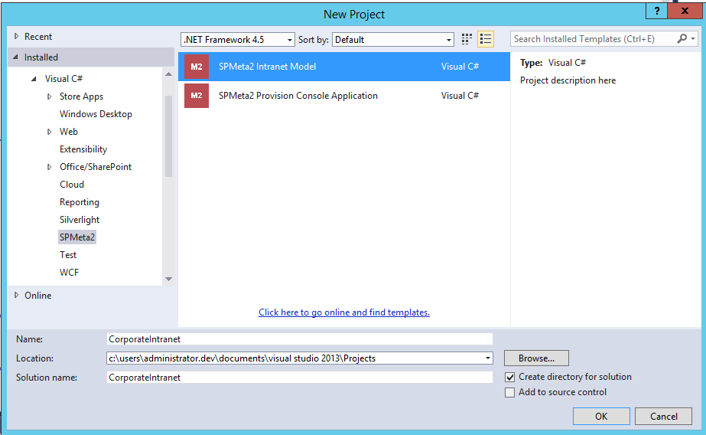This screenshot has height=435, width=706.
Task: Click the Cancel button
Action: click(663, 416)
